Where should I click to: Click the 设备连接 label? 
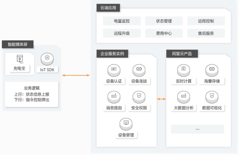coord(139,81)
